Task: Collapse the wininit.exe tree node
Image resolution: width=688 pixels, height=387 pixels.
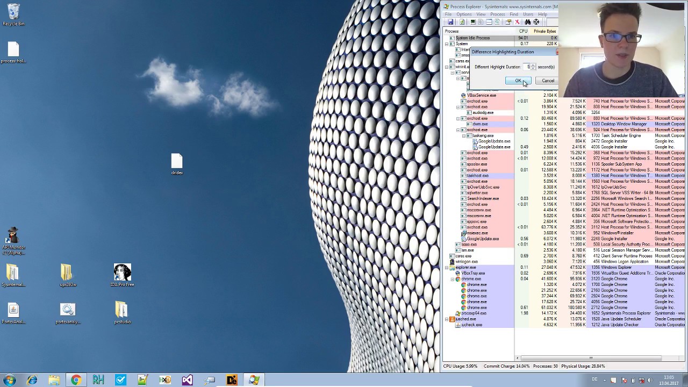Action: [x=446, y=67]
